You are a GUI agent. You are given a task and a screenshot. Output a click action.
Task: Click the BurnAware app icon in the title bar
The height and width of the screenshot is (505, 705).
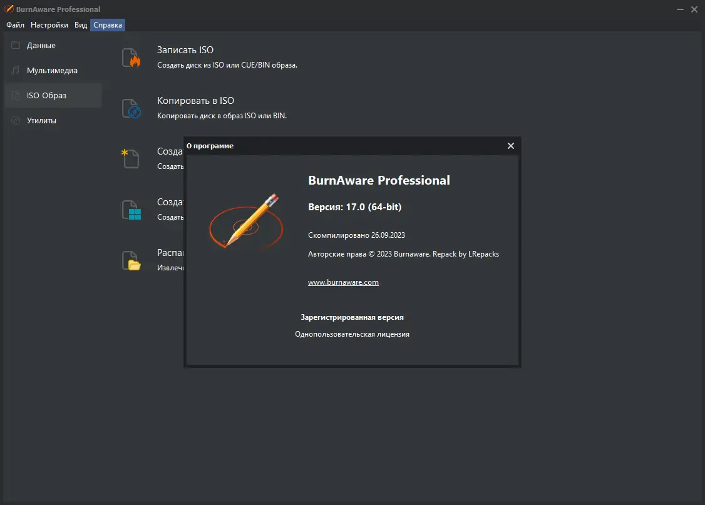tap(9, 9)
